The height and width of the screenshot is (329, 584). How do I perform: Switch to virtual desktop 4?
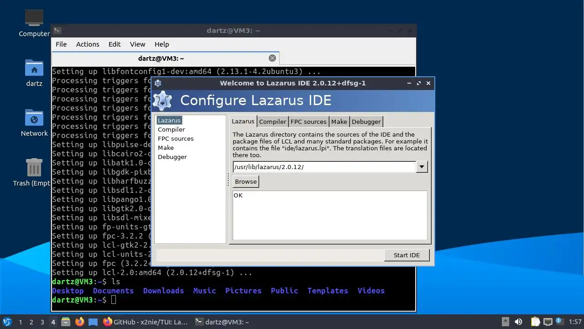53,322
